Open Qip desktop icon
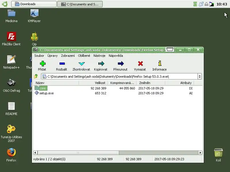 click(34, 37)
